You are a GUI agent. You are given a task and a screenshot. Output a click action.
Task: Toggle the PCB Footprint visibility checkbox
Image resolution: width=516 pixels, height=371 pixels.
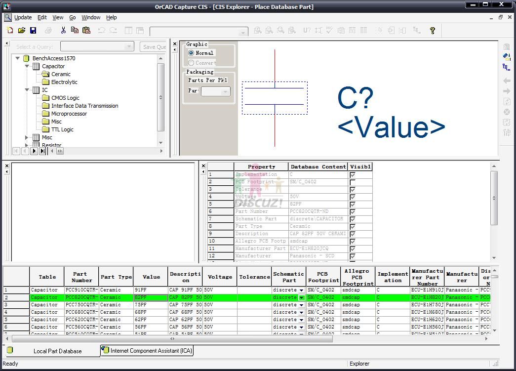click(x=352, y=182)
